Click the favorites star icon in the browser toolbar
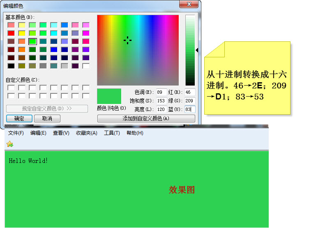309x228 pixels. coord(10,144)
